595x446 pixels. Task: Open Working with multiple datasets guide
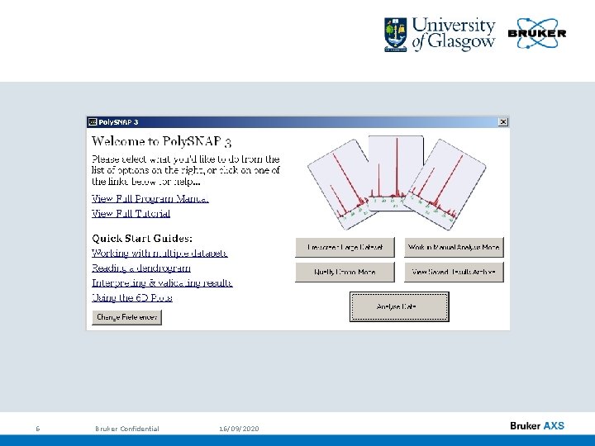(x=159, y=253)
